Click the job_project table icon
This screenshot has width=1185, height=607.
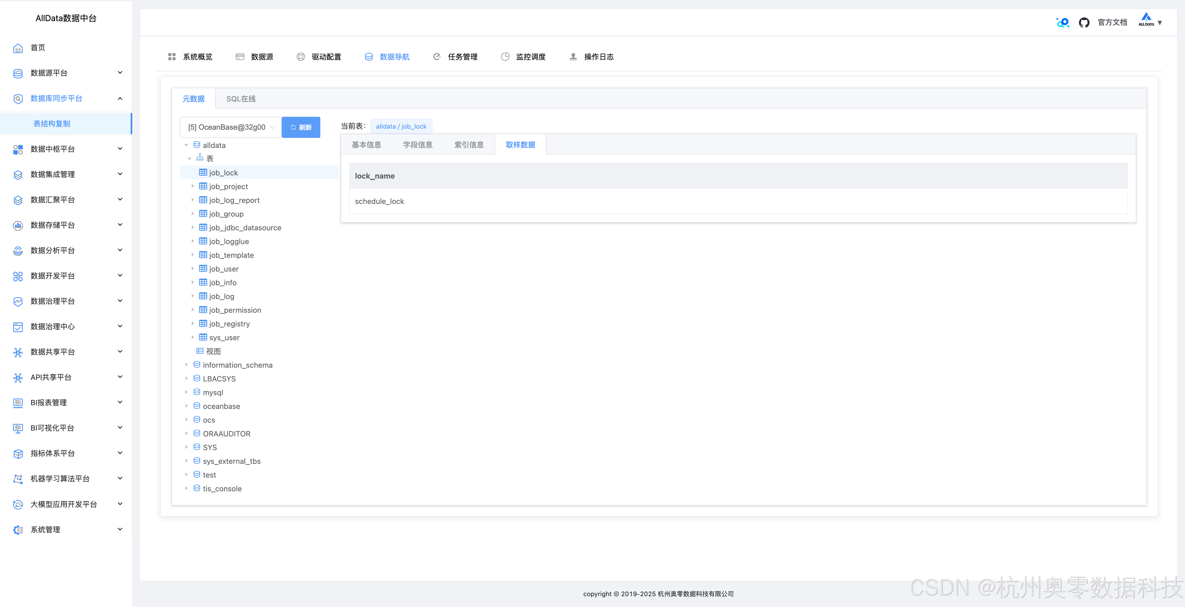[x=203, y=186]
